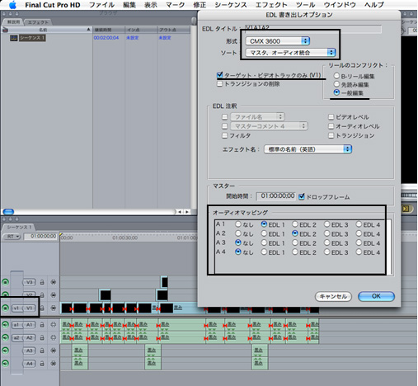Mute the A4 track with its green speaker button
The width and height of the screenshot is (418, 386).
coord(5,364)
